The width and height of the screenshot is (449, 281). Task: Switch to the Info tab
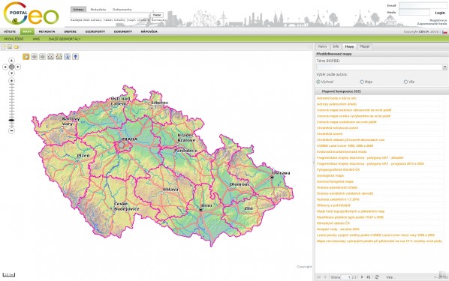336,46
